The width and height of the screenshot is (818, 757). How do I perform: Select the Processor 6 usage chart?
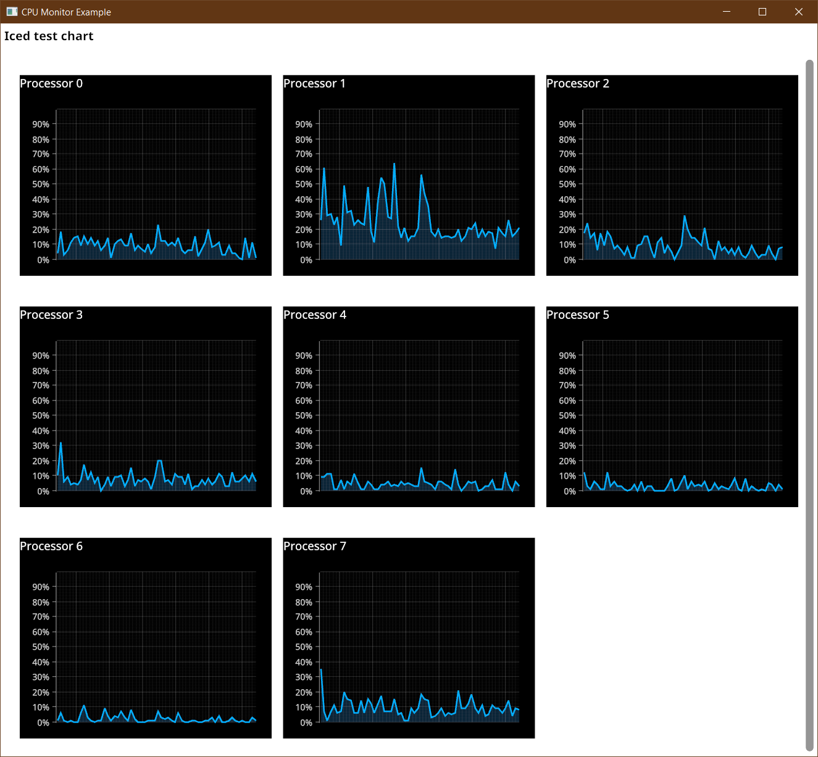pos(145,637)
